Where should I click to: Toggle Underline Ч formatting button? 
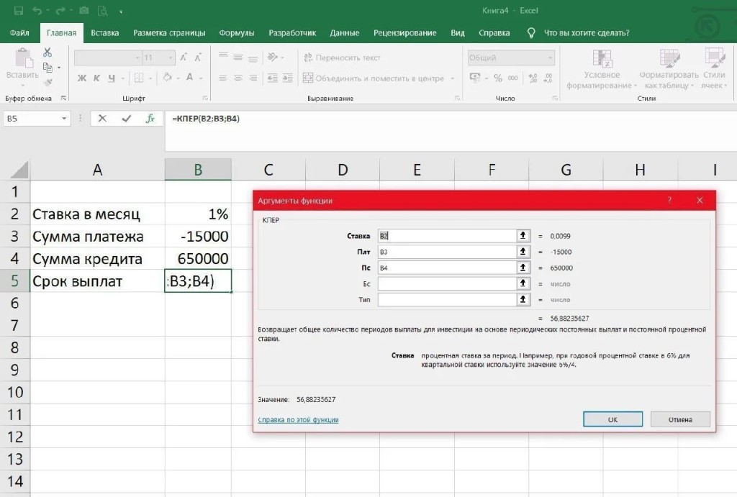coord(112,78)
